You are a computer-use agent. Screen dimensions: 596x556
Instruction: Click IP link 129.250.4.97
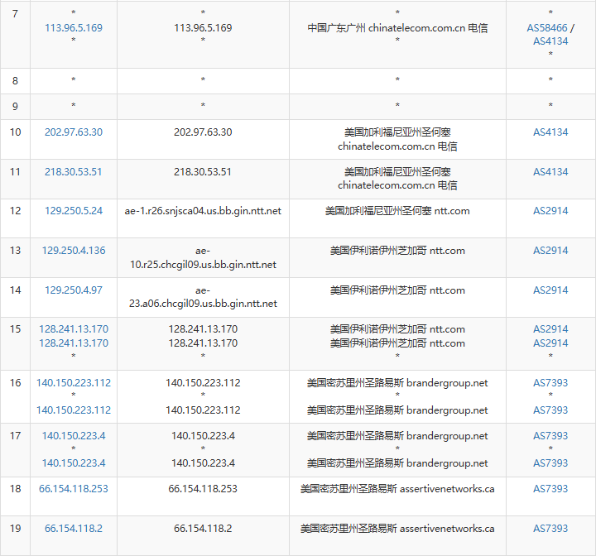tap(74, 290)
